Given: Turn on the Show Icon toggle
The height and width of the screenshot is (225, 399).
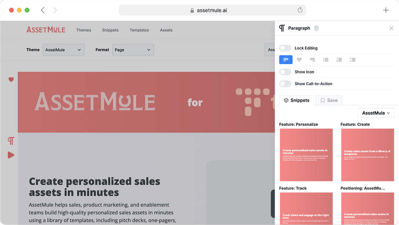Looking at the screenshot, I should (x=285, y=72).
